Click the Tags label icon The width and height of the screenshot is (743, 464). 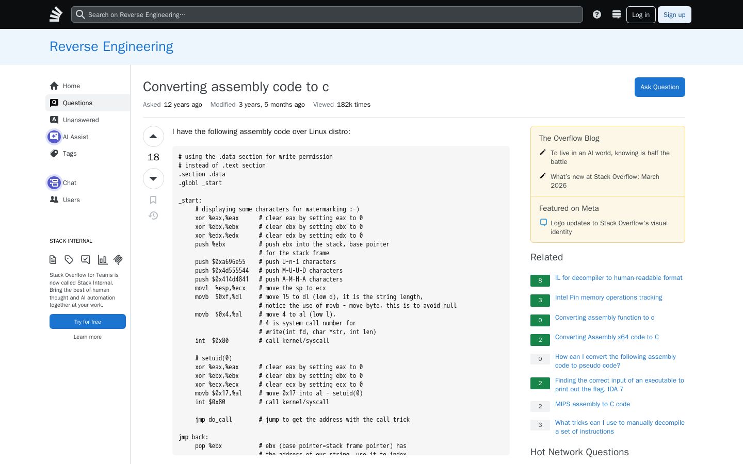click(54, 153)
